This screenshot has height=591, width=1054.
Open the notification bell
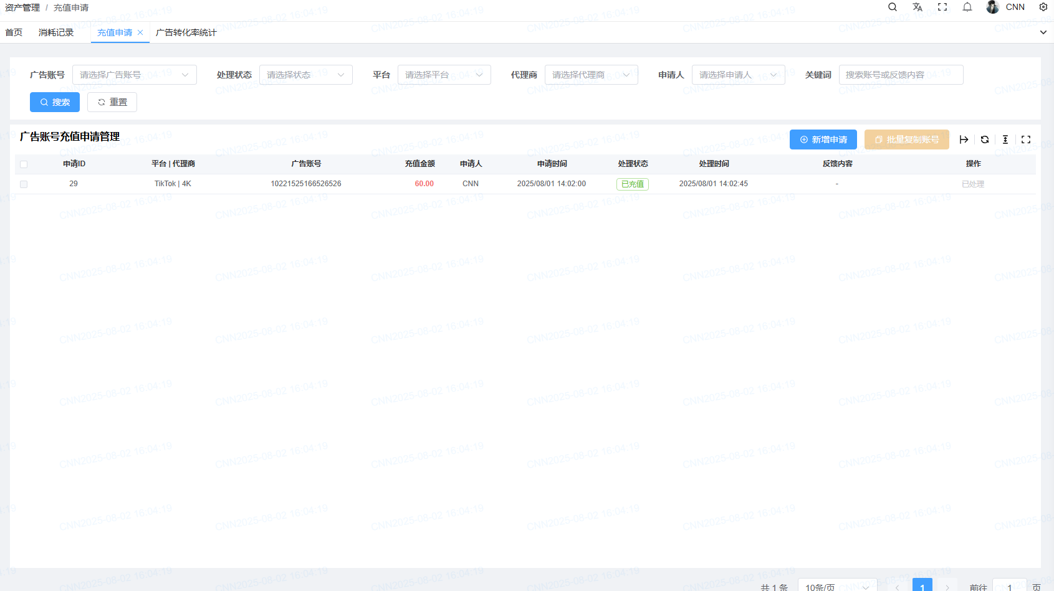pos(967,7)
